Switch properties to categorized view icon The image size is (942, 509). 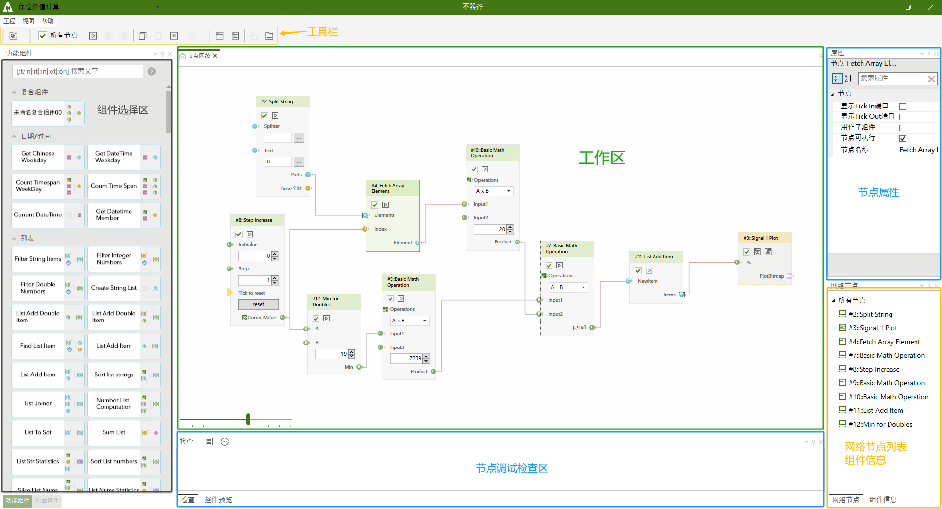(x=837, y=79)
